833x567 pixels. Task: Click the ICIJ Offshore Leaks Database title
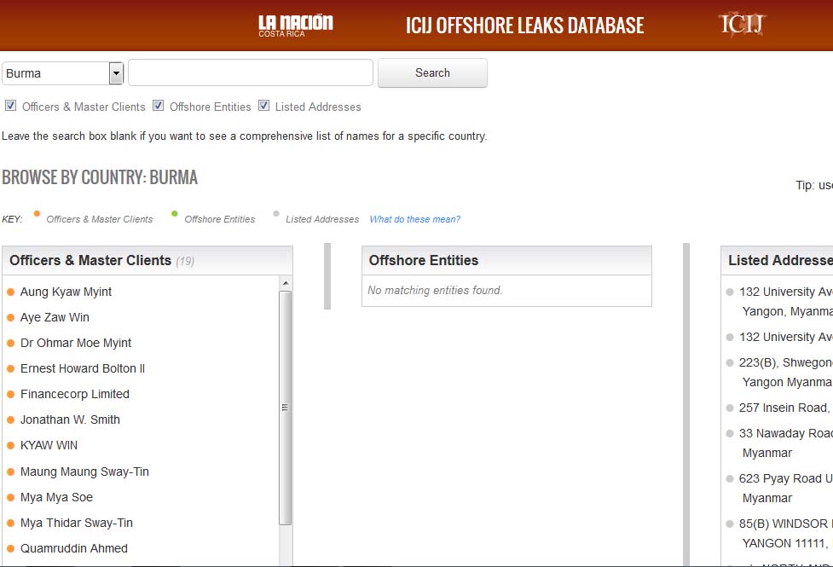click(525, 26)
